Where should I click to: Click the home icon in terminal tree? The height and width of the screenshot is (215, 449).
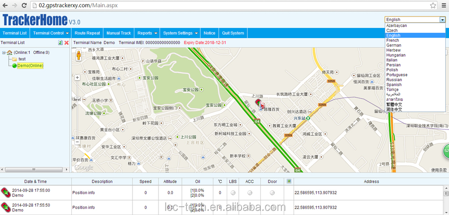[10, 52]
